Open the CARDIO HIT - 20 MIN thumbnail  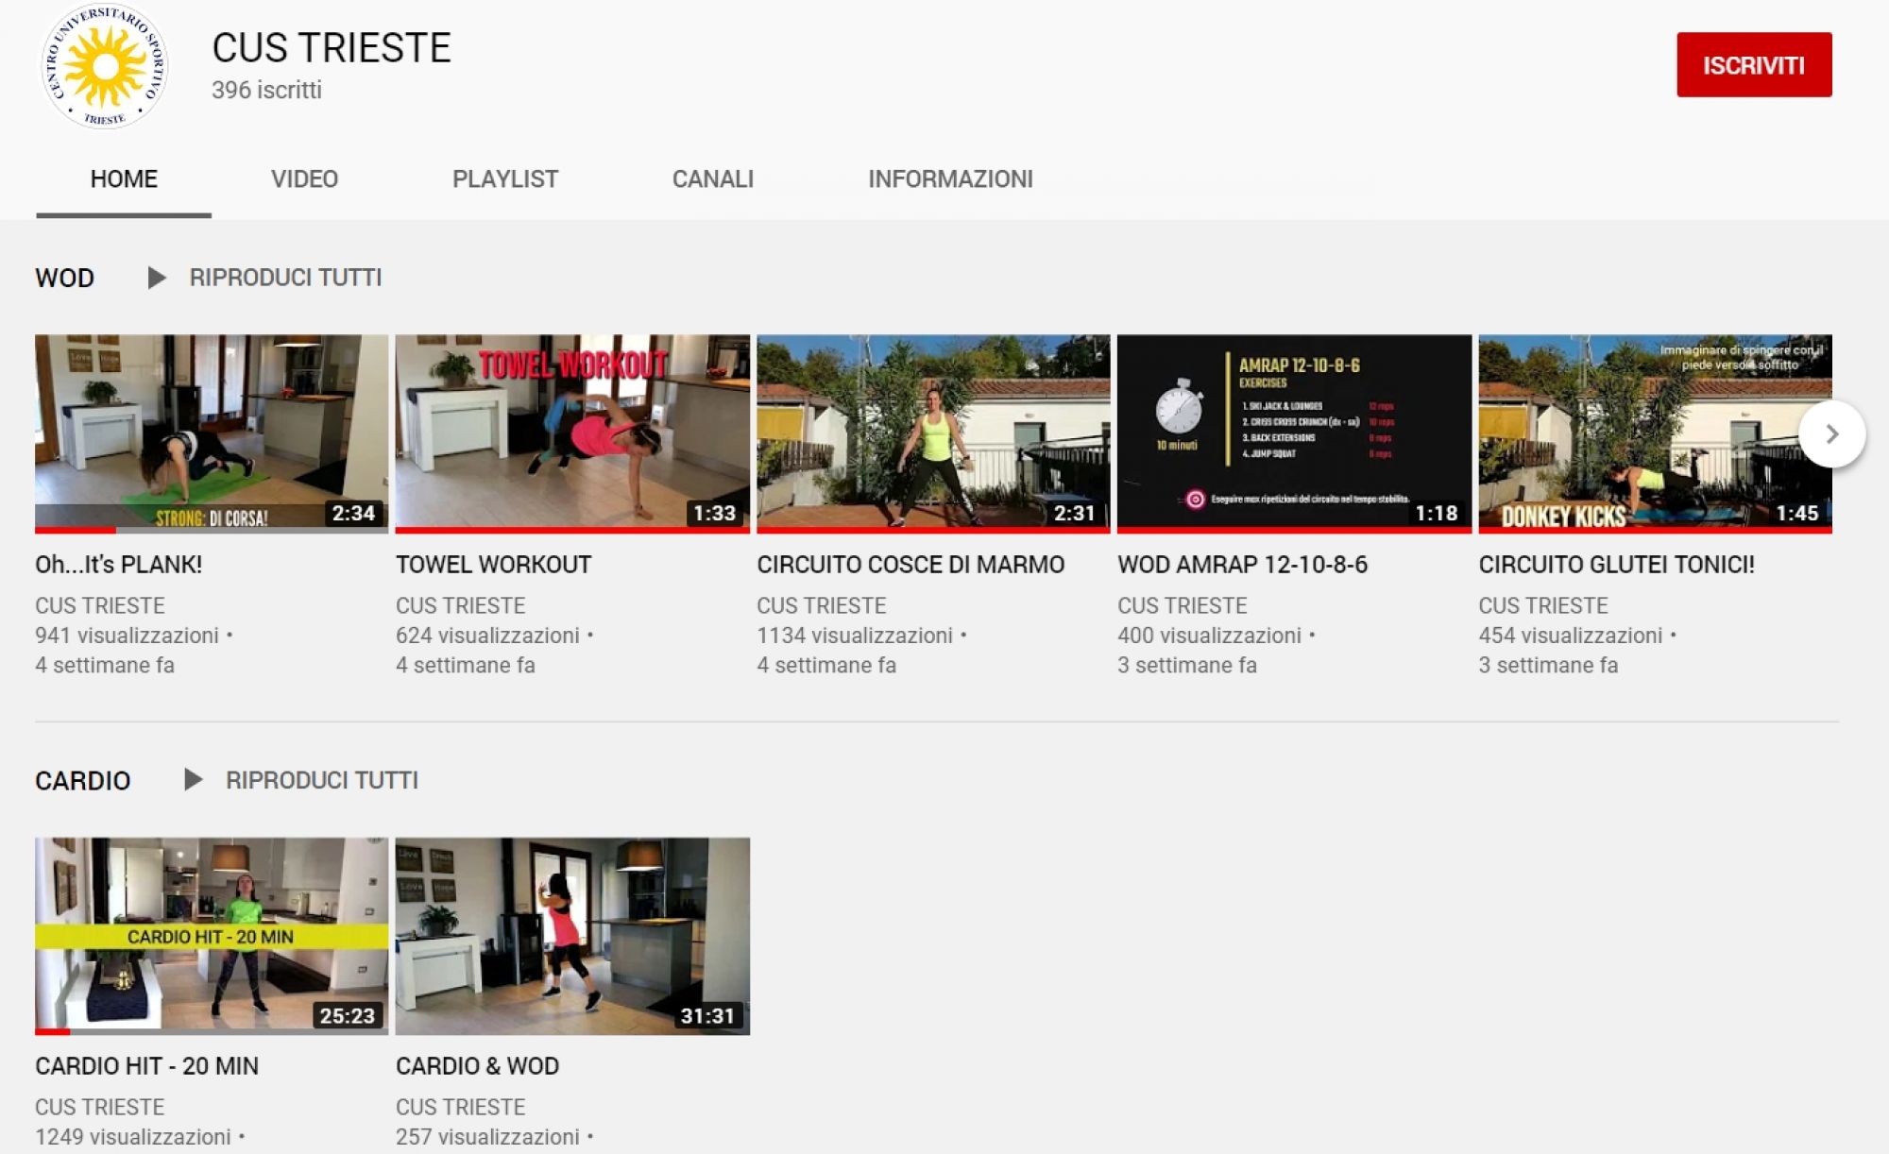click(212, 936)
